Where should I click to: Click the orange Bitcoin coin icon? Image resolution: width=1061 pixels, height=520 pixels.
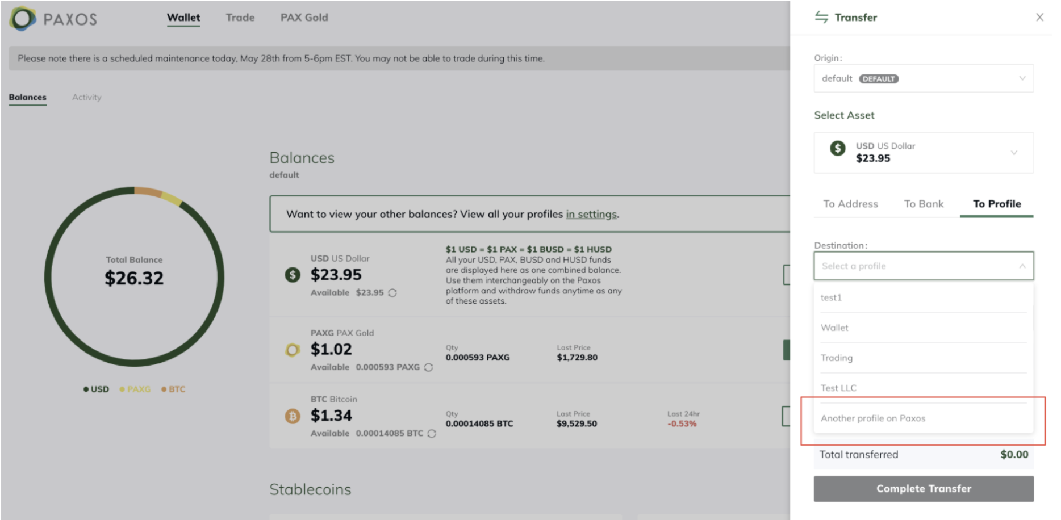click(292, 416)
